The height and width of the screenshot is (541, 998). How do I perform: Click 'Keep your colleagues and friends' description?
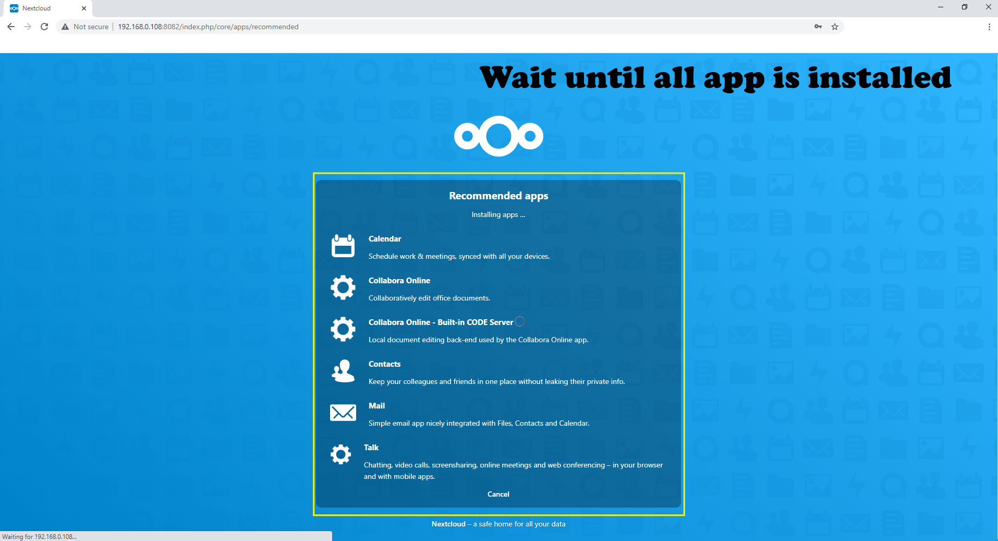tap(496, 381)
